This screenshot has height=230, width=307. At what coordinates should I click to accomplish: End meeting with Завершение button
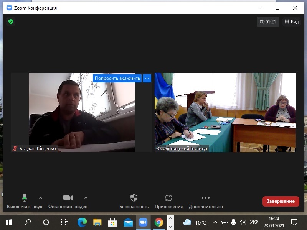281,201
